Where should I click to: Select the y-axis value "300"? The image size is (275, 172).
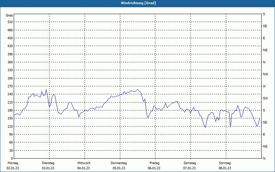(x=10, y=78)
